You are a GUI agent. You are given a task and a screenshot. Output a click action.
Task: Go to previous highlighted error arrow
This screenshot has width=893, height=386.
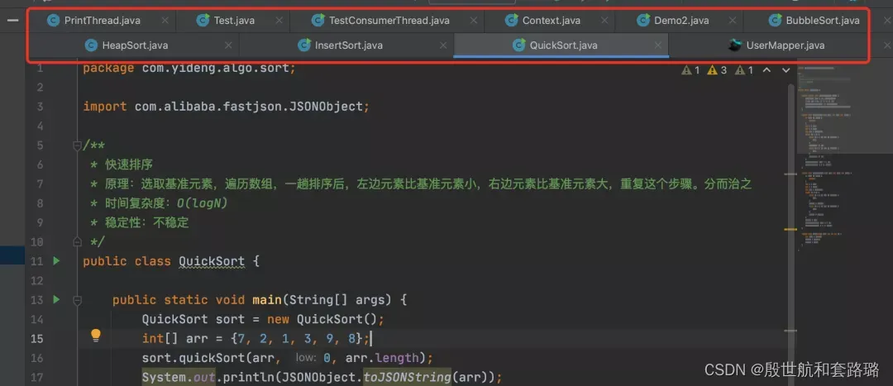[766, 70]
